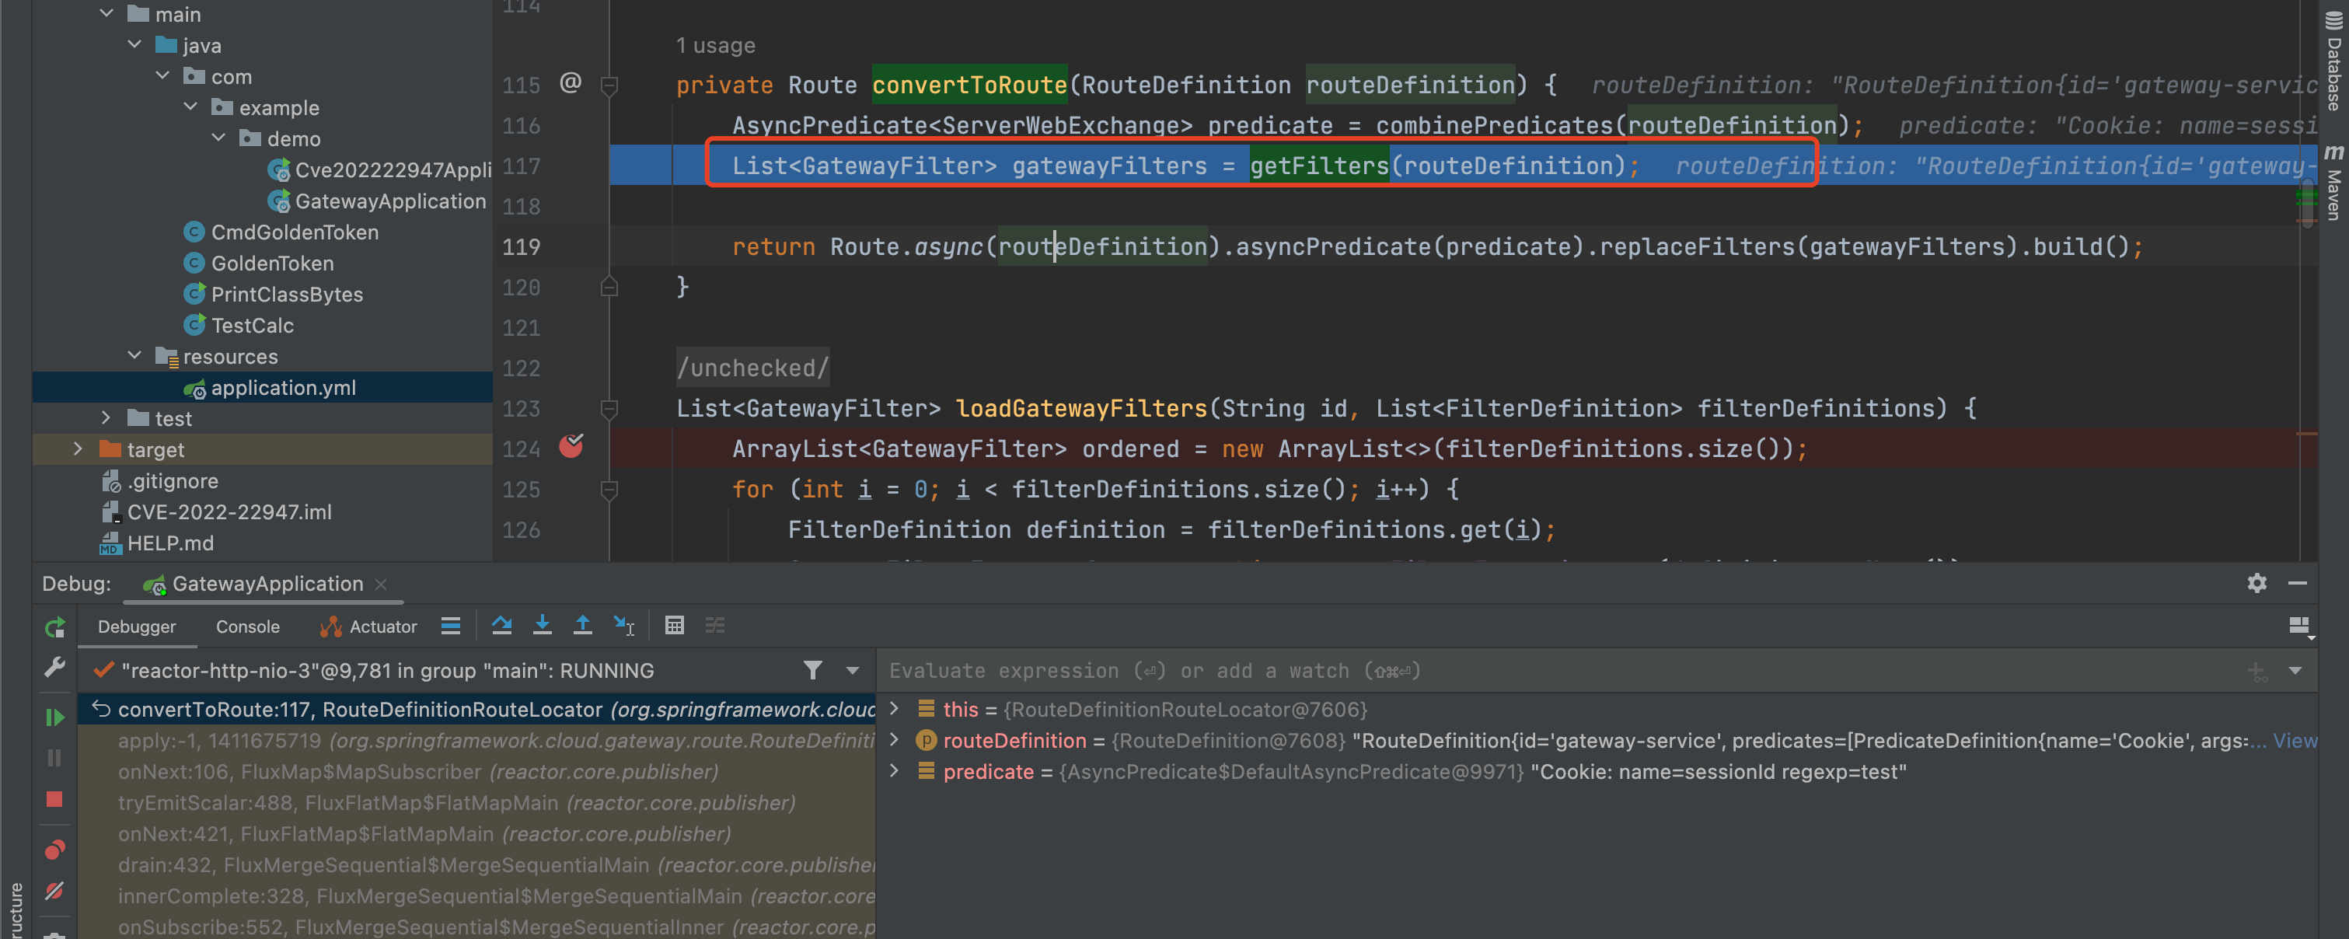The height and width of the screenshot is (939, 2349).
Task: Switch to Console tab
Action: coord(247,627)
